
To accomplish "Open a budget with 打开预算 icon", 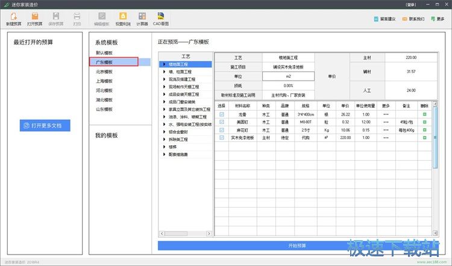I will tap(35, 16).
